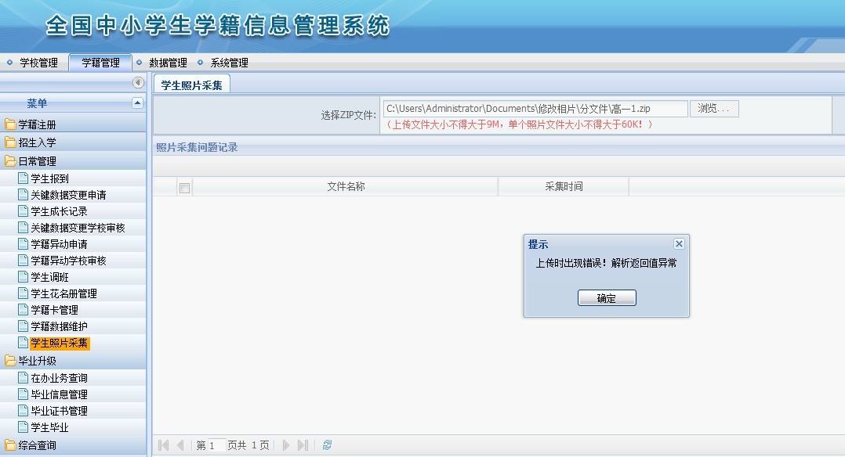Click the 浏览... browse button
The width and height of the screenshot is (845, 457).
(713, 109)
